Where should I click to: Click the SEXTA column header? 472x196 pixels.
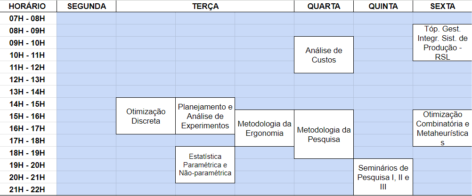coord(442,6)
